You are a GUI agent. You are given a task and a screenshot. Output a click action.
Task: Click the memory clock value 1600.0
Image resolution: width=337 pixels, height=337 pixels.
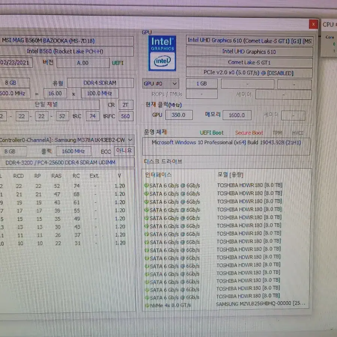[237, 115]
